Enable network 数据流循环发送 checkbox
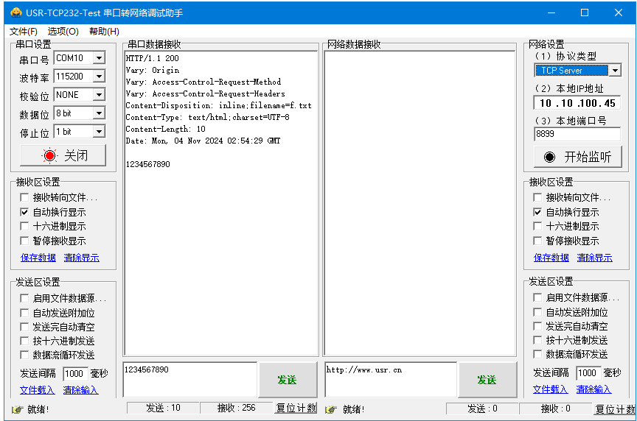 (x=537, y=354)
